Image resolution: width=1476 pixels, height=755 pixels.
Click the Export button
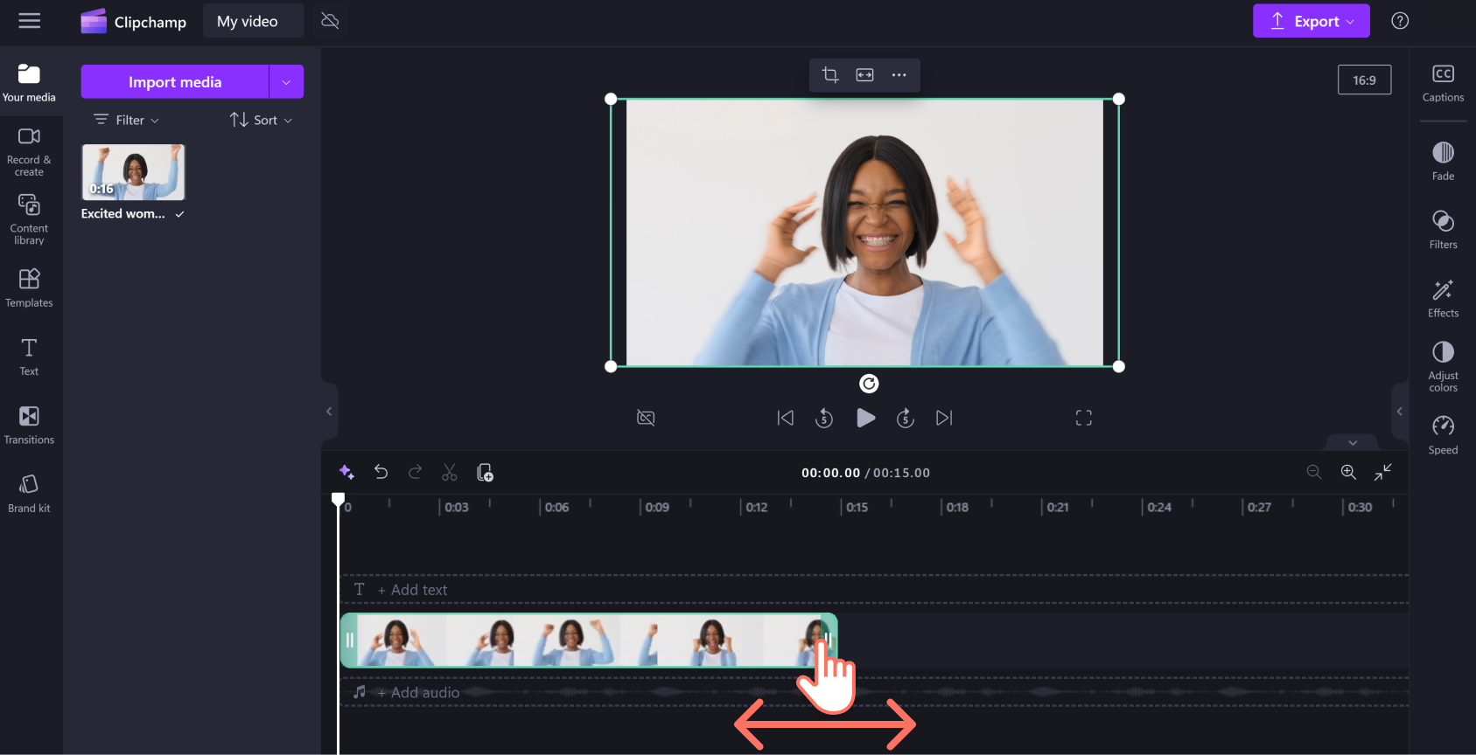click(1311, 21)
